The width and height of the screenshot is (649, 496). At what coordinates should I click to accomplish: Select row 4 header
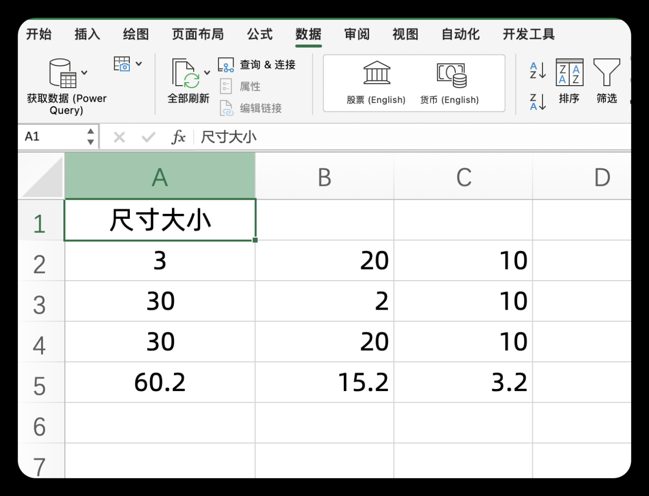[x=41, y=342]
